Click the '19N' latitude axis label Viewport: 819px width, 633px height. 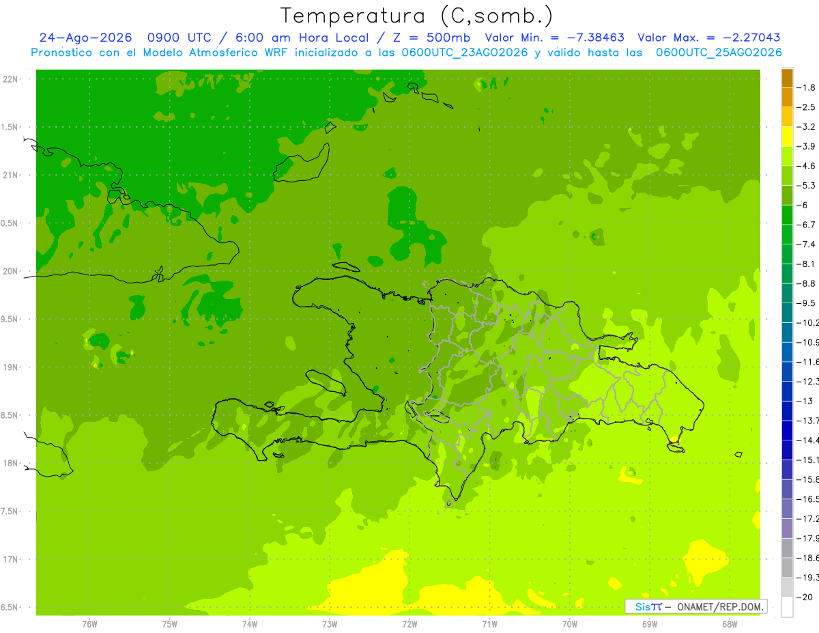click(12, 367)
